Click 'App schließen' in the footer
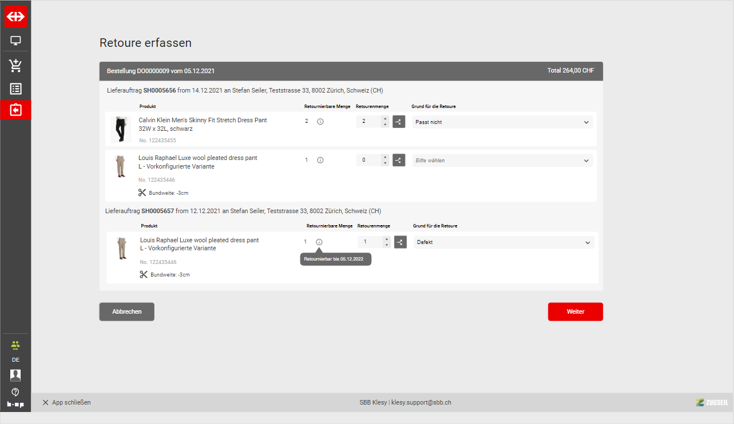The image size is (734, 424). tap(66, 402)
